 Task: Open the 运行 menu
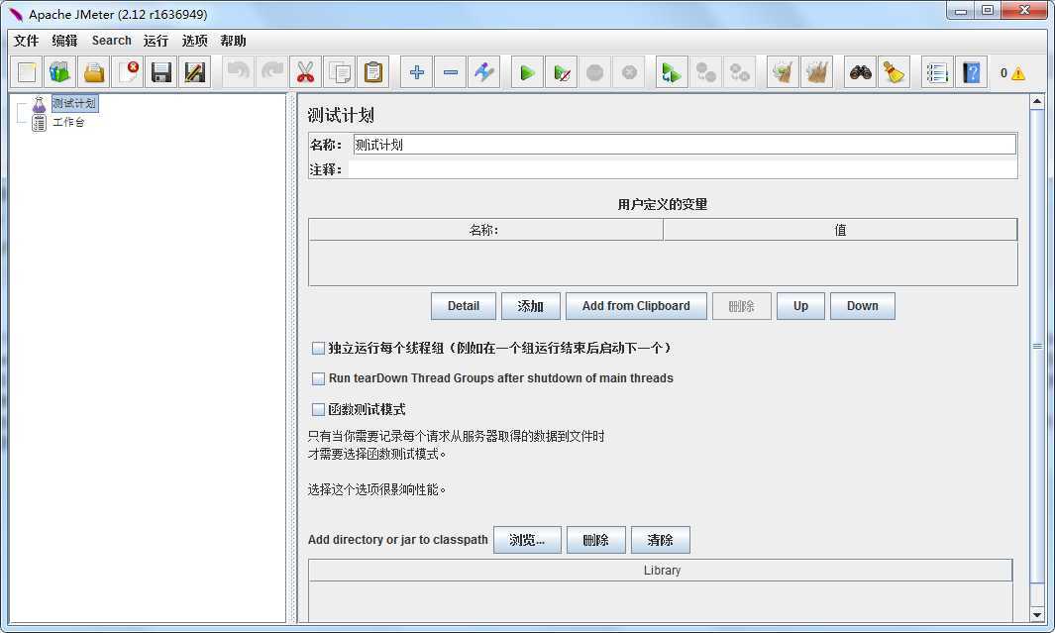(x=157, y=41)
